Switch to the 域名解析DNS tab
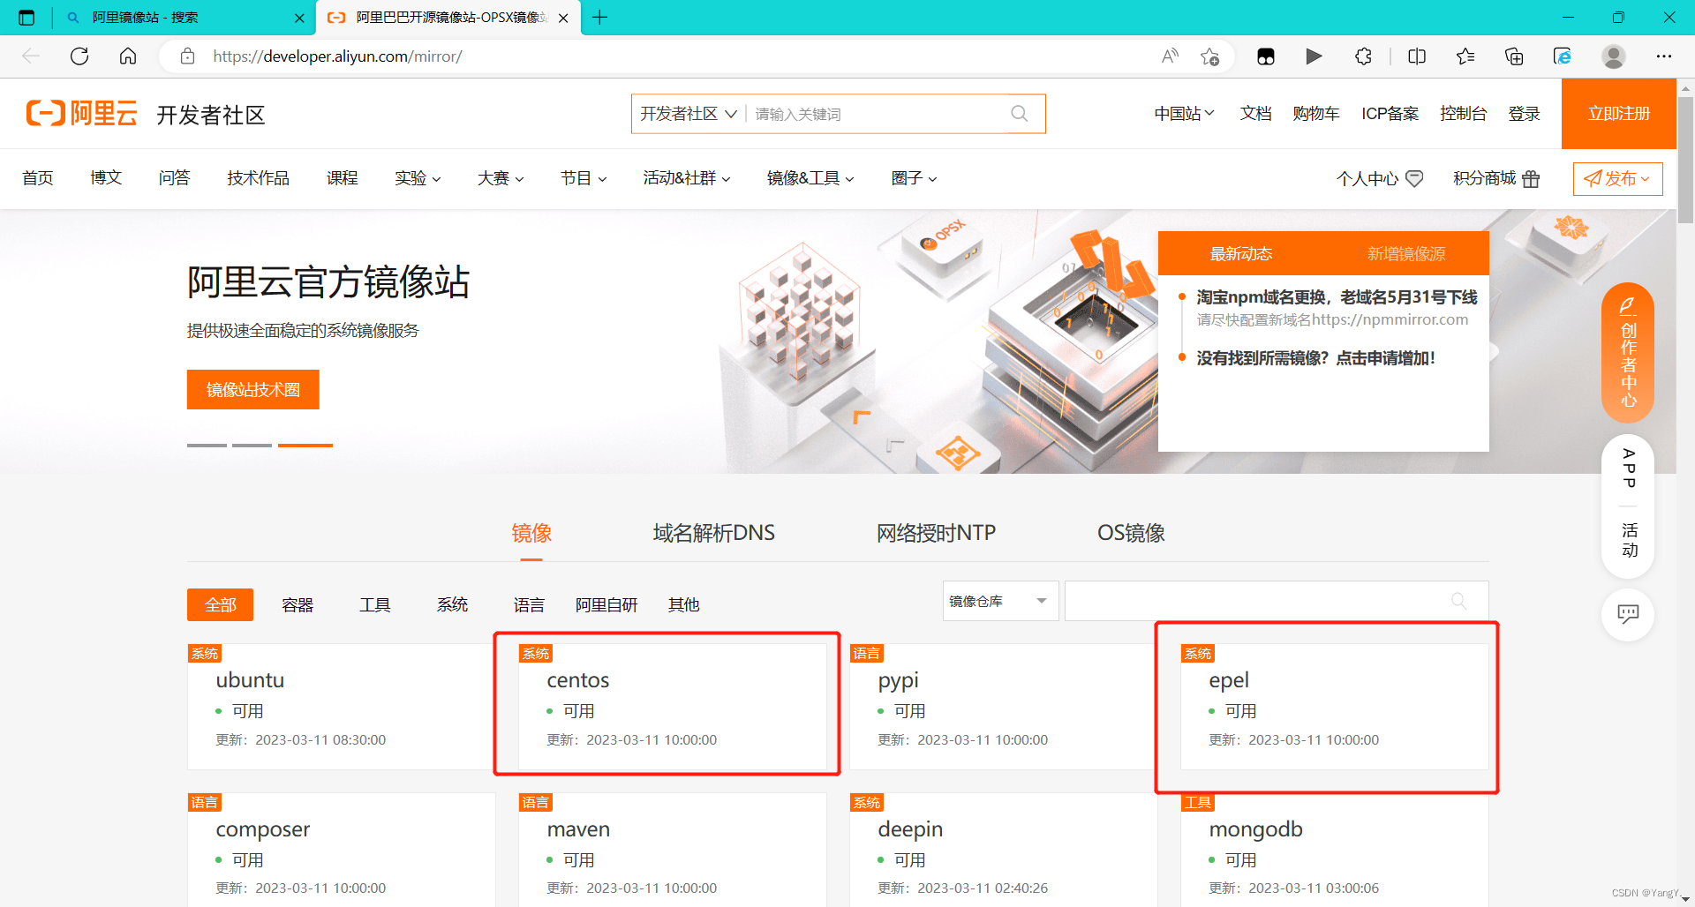 tap(713, 533)
